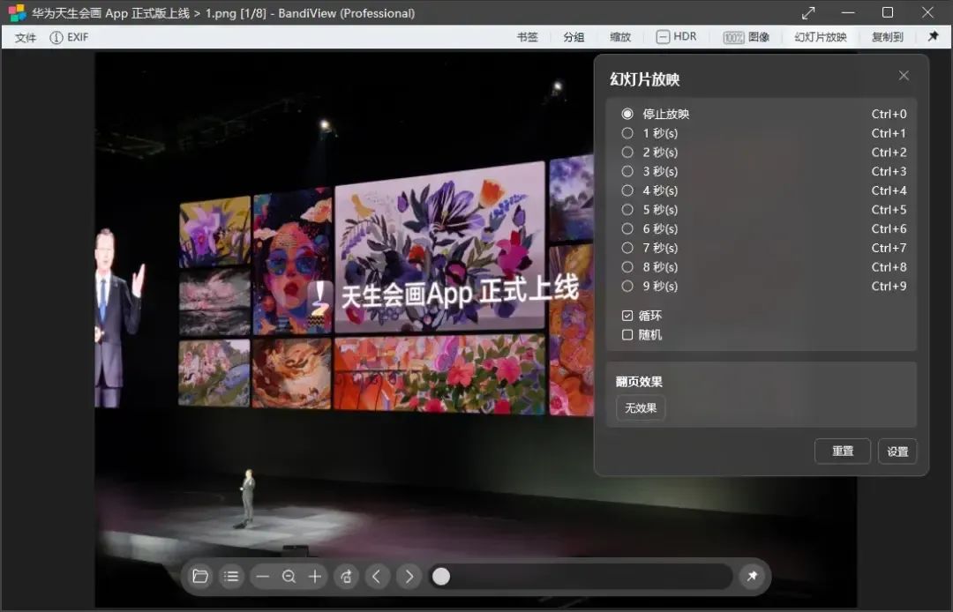The height and width of the screenshot is (612, 953).
Task: Maximize the BandiView window
Action: (888, 12)
